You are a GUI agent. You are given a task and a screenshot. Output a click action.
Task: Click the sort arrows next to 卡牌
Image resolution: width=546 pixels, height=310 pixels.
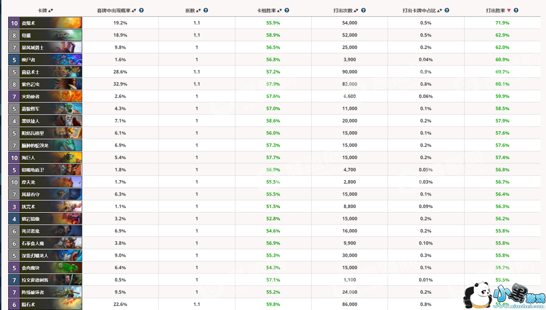click(x=51, y=10)
